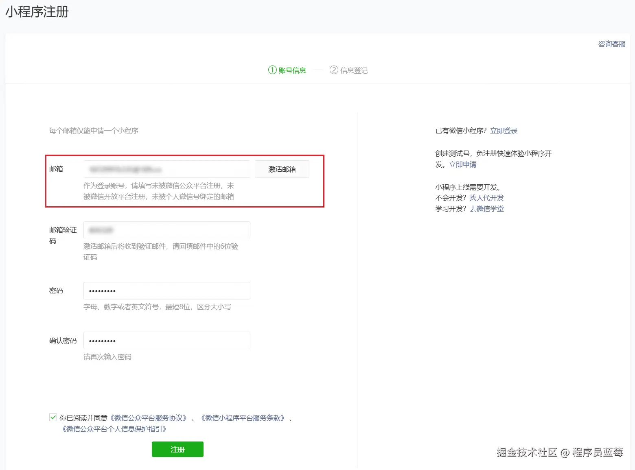Click the green 注册 button

pyautogui.click(x=177, y=449)
